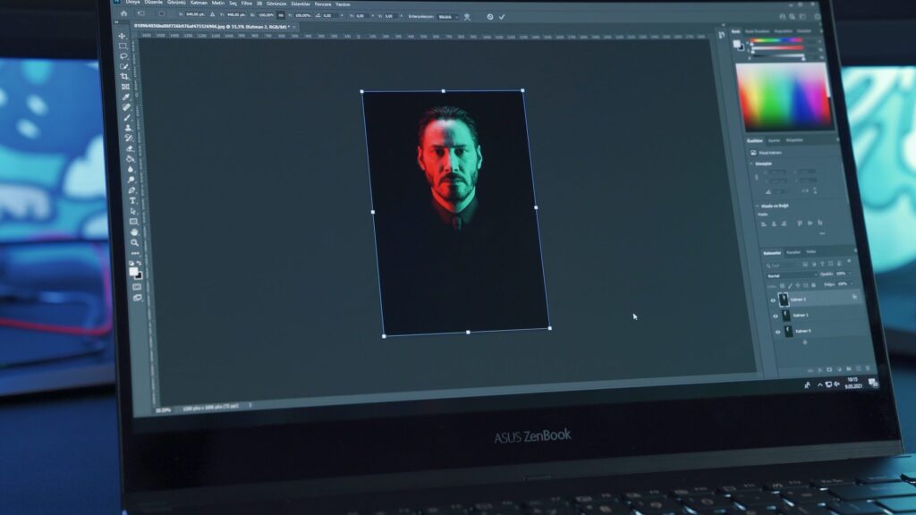
Task: Switch to the Ayarlar tab in Properties panel
Action: tap(774, 140)
